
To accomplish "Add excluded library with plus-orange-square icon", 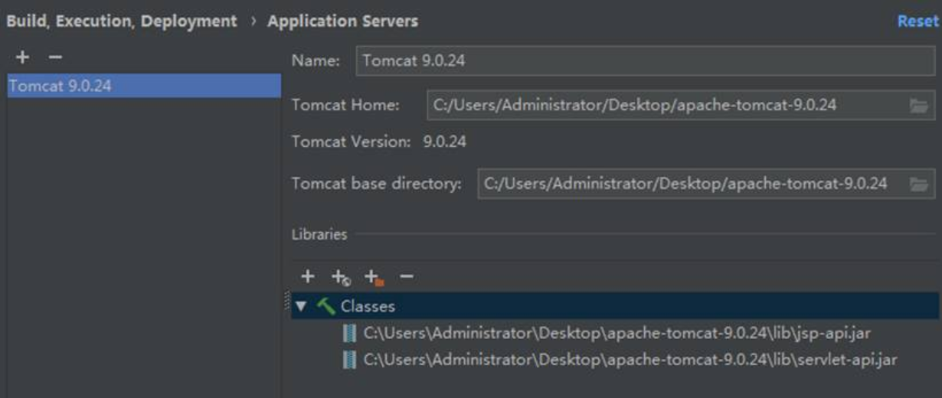I will coord(374,277).
